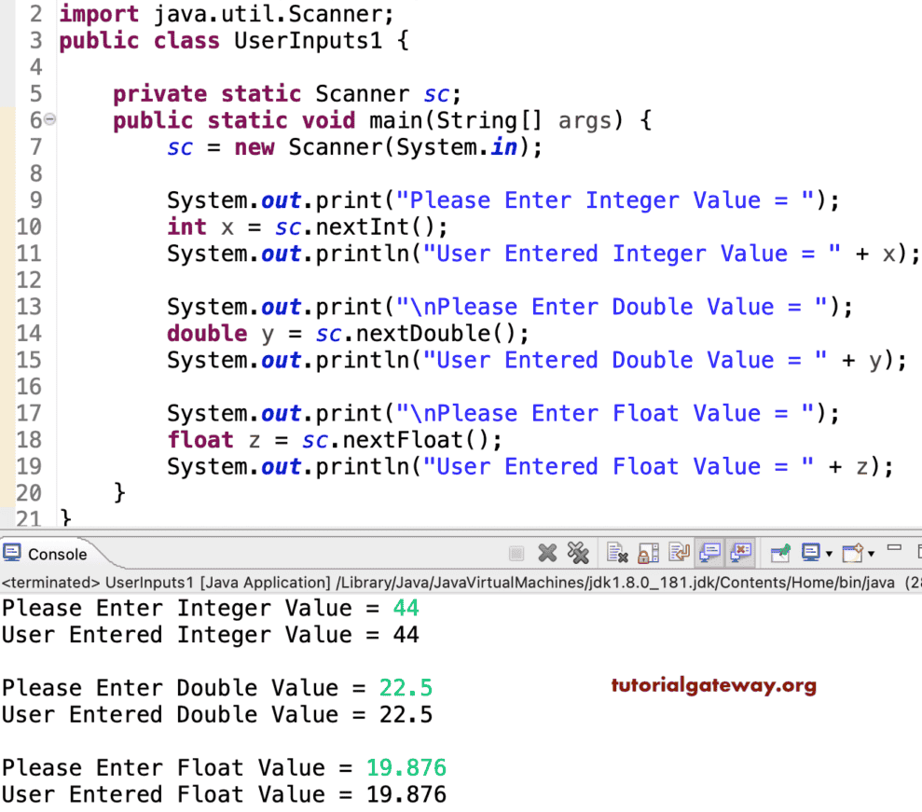Remove the current launch
Viewport: 922px width, 812px height.
[546, 553]
